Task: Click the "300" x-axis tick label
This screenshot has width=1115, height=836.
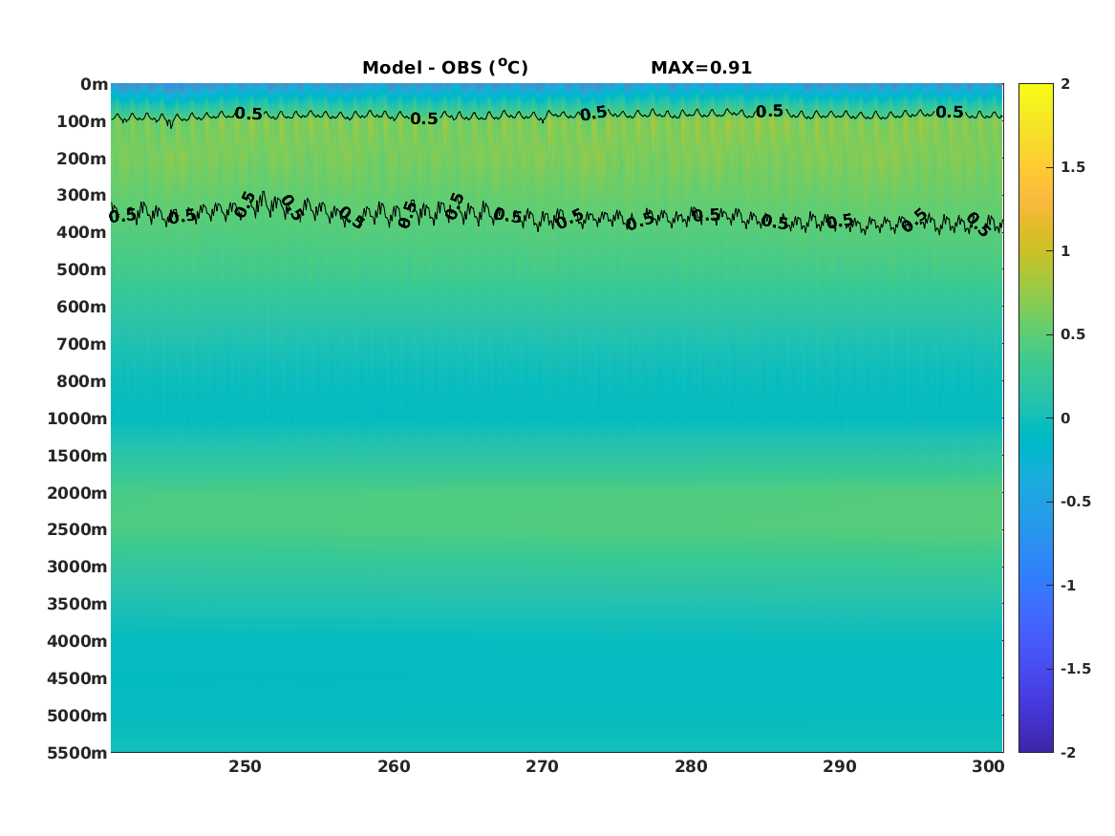Action: click(x=988, y=766)
